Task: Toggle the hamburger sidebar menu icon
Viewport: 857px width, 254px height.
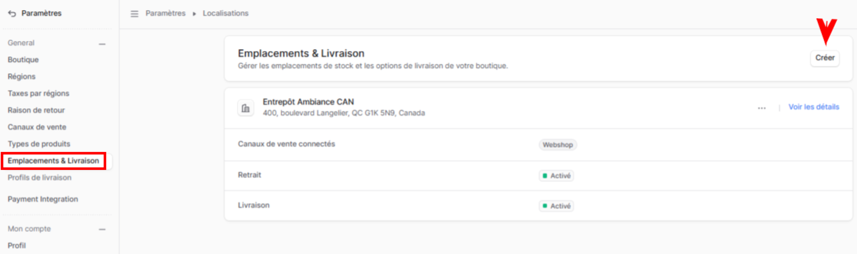Action: (x=135, y=13)
